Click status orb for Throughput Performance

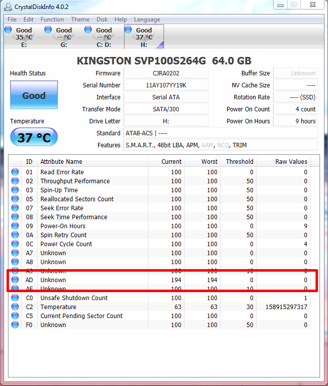[x=15, y=181]
